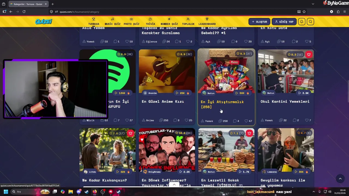Bookmark this page with star icon

(304, 12)
